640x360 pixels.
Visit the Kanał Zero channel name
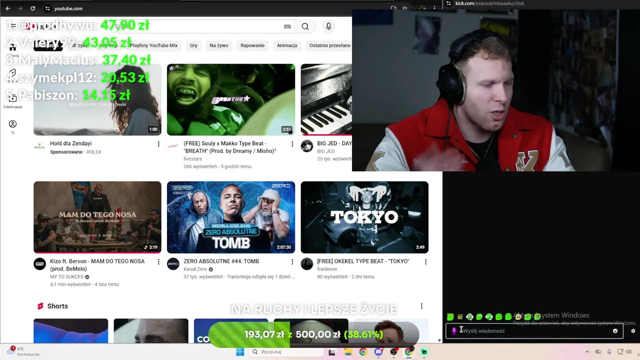(195, 269)
